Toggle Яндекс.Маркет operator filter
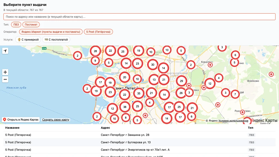The width and height of the screenshot is (279, 157). coord(51,32)
